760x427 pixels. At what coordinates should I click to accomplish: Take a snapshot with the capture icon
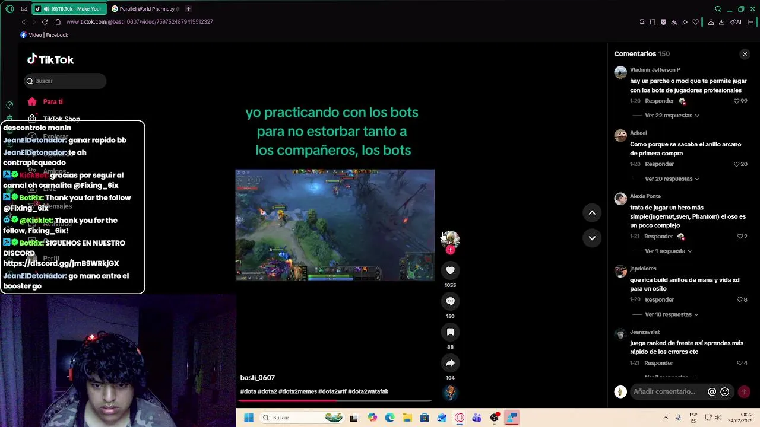(x=653, y=22)
